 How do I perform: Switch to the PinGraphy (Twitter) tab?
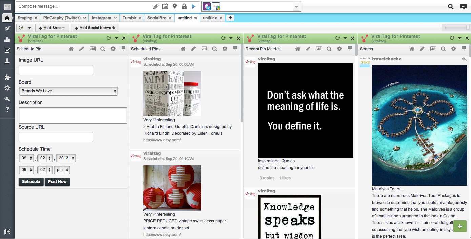[x=62, y=18]
